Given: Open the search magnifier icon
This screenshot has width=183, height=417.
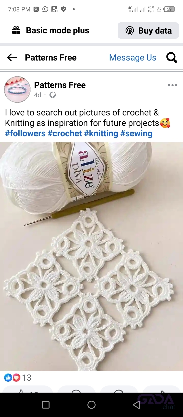Looking at the screenshot, I should (x=172, y=57).
